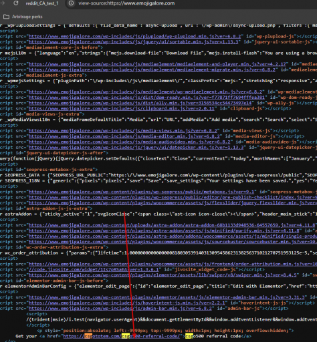
Task: Open mediaelement-and-player.min.js link
Action: (x=157, y=64)
